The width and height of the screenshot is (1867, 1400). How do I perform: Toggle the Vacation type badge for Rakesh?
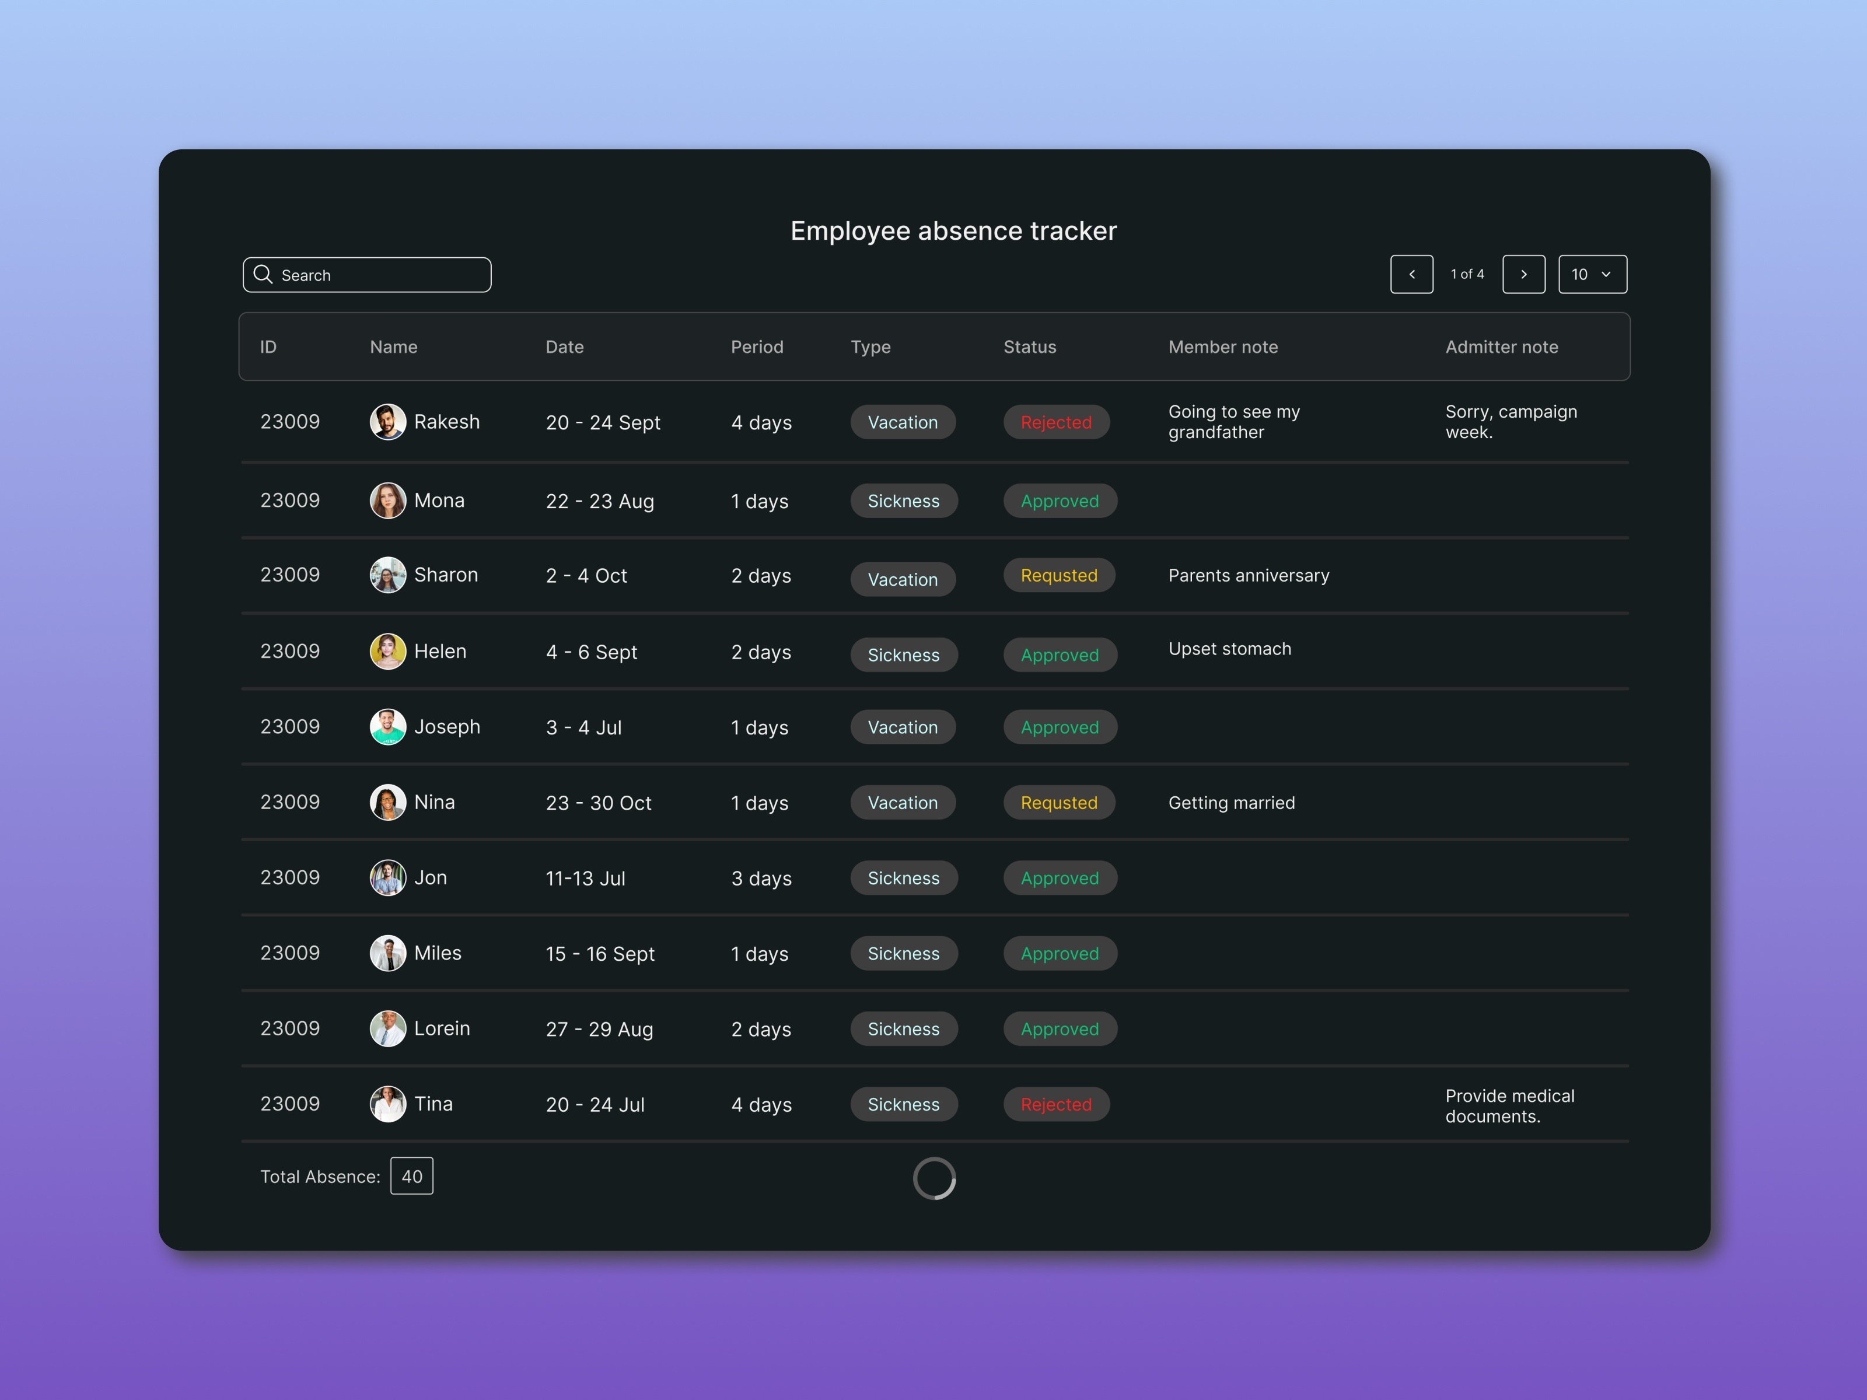[902, 422]
